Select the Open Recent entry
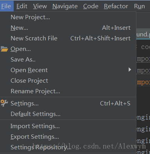The image size is (150, 154). [x=68, y=70]
